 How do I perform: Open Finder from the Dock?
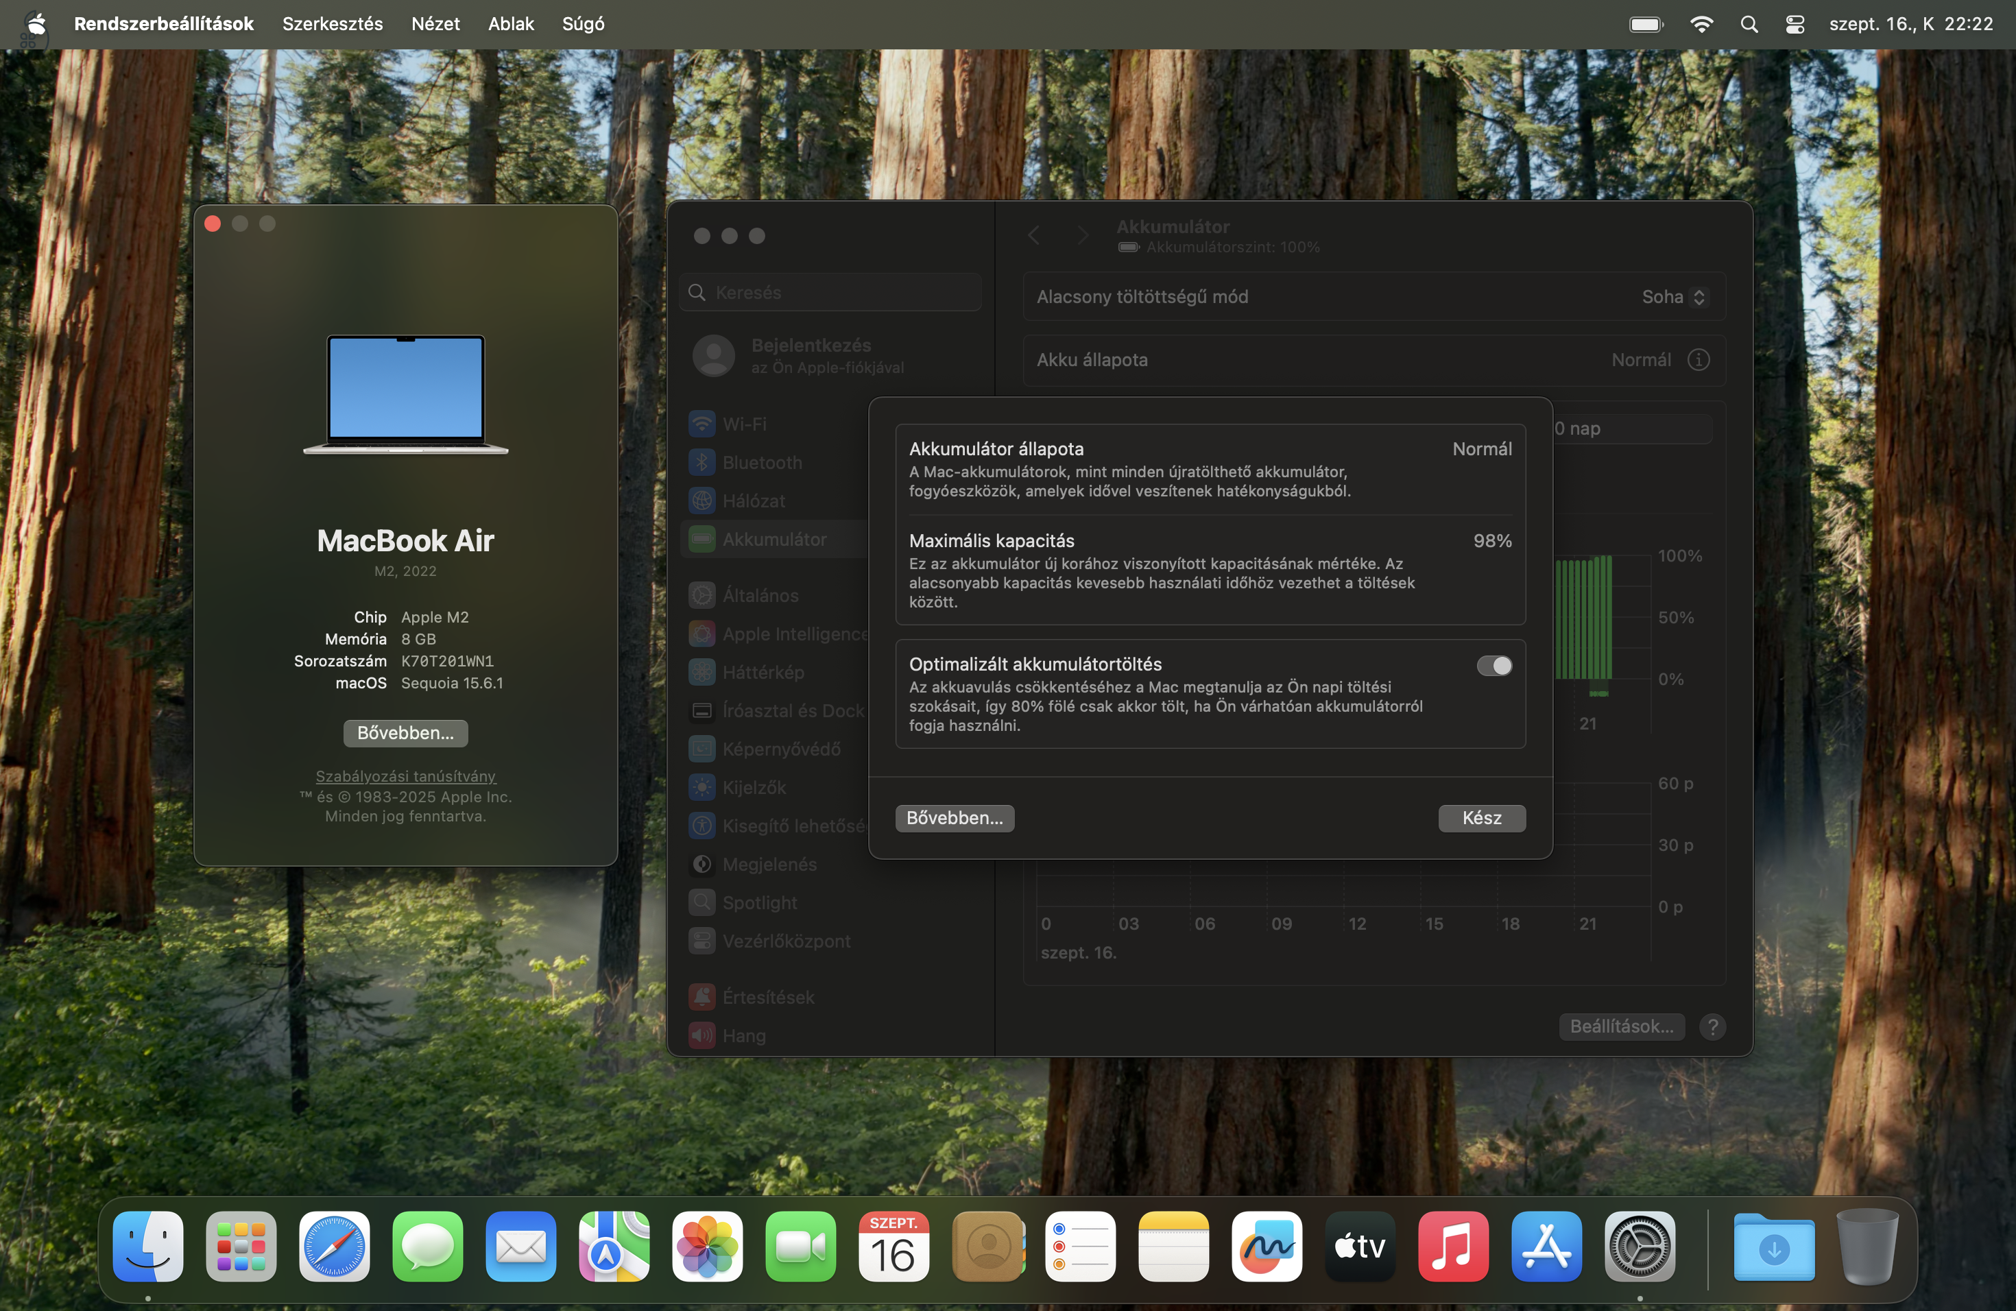(148, 1246)
